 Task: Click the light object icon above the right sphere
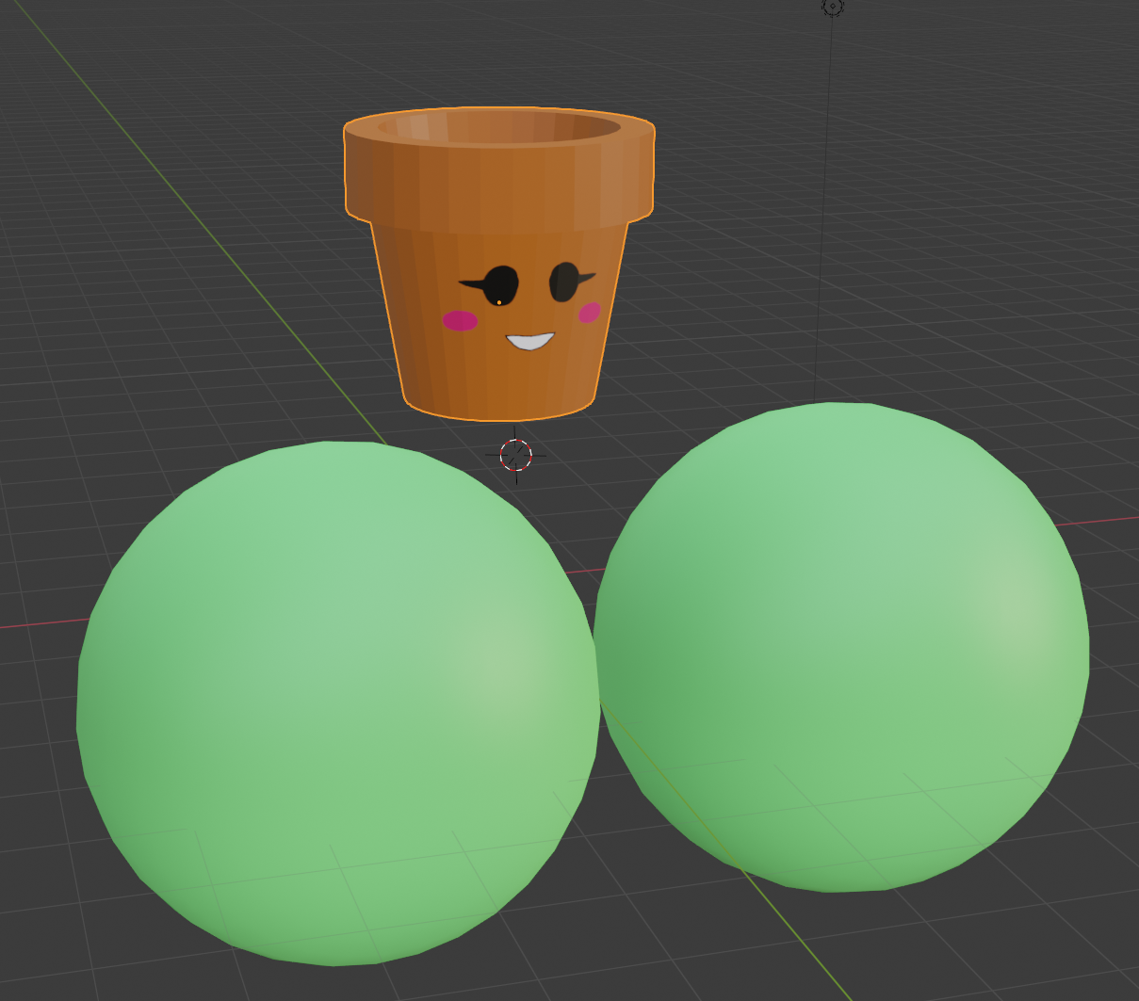pos(833,7)
